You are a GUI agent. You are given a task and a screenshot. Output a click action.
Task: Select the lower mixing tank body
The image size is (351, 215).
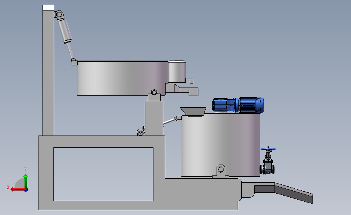click(x=221, y=145)
